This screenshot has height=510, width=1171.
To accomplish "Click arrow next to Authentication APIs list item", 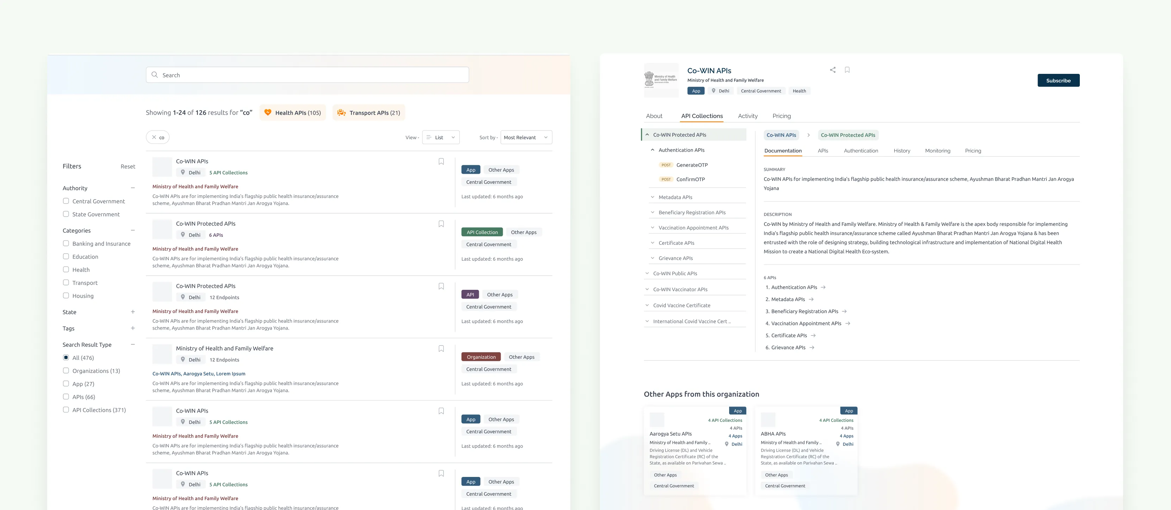I will click(823, 287).
